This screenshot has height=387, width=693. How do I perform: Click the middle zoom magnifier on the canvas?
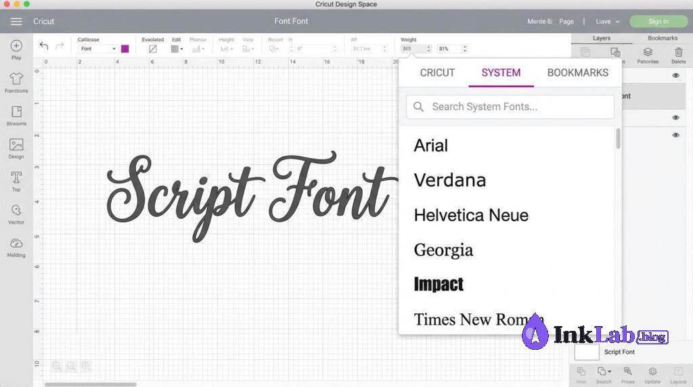coord(71,366)
